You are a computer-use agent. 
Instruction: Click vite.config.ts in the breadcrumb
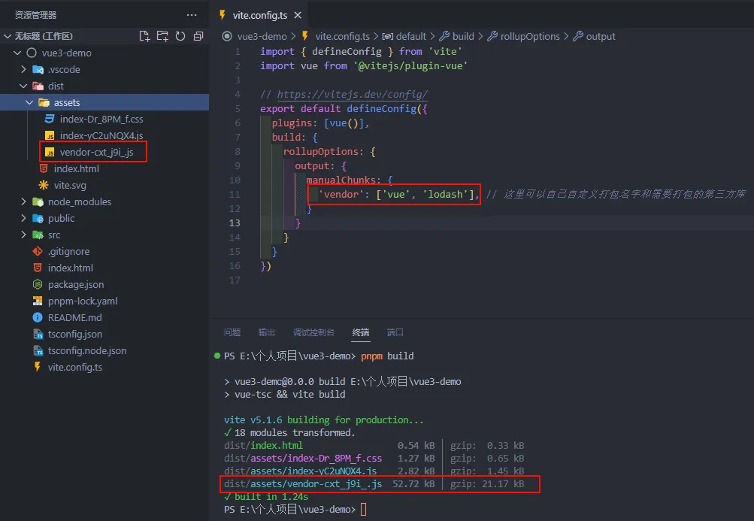click(342, 37)
